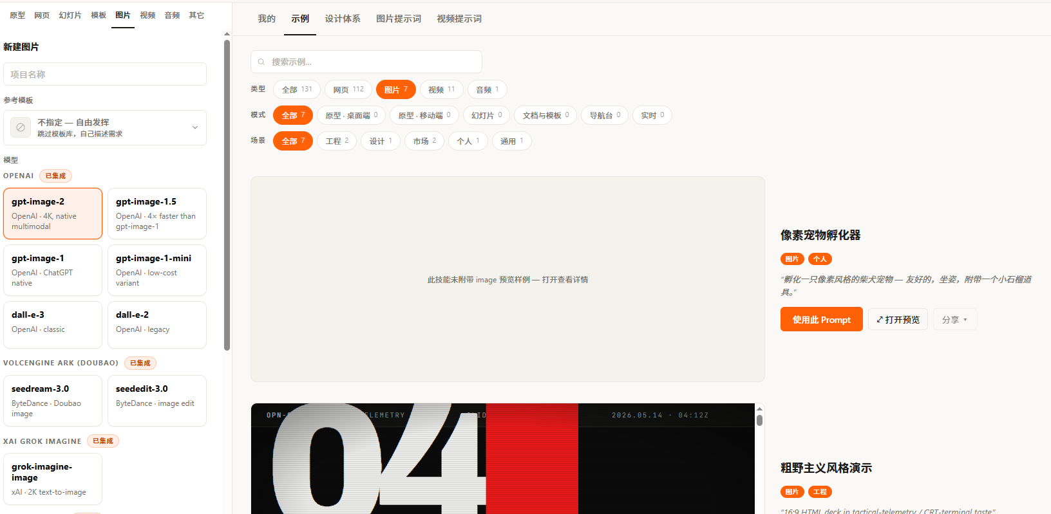The height and width of the screenshot is (514, 1051).
Task: Open the 视频提示词 tab
Action: click(x=459, y=19)
